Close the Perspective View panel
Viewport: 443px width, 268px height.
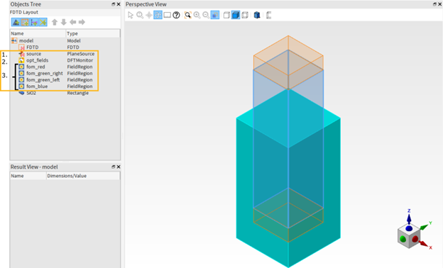(439, 4)
